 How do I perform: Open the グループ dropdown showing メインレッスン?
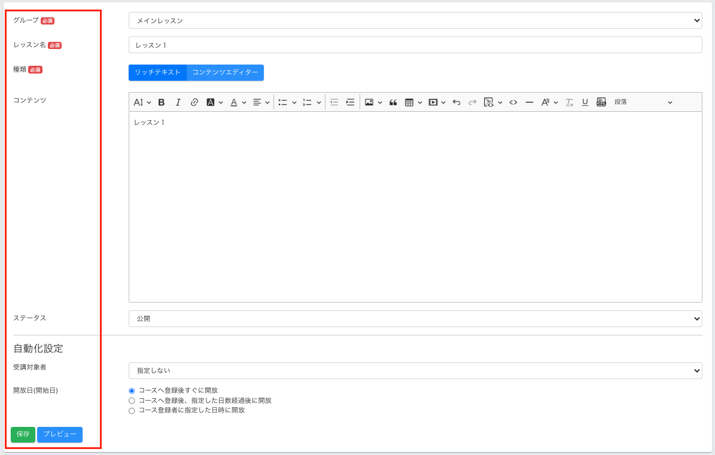415,20
